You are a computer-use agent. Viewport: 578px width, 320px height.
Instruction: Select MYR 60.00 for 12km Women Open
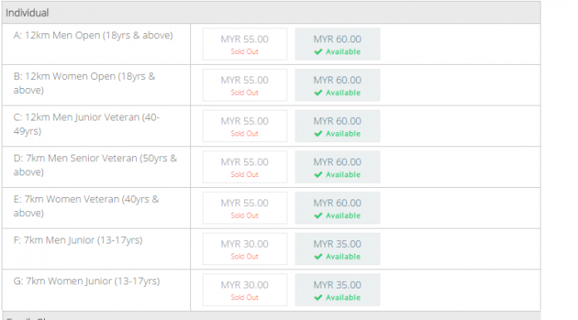[337, 86]
